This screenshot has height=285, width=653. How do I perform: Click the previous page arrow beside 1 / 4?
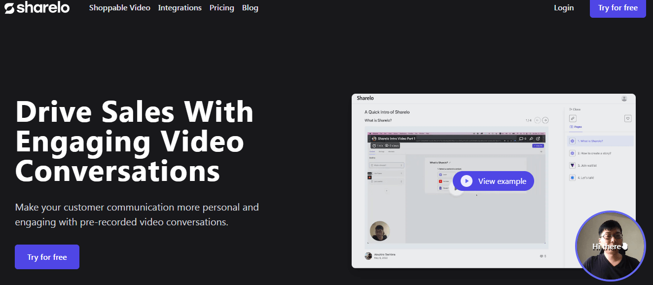537,120
